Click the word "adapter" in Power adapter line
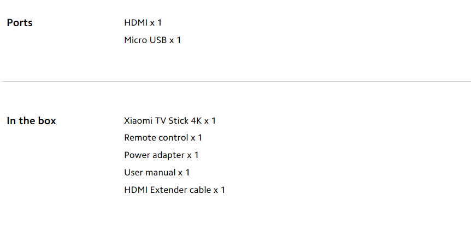This screenshot has height=231, width=471. (x=168, y=155)
